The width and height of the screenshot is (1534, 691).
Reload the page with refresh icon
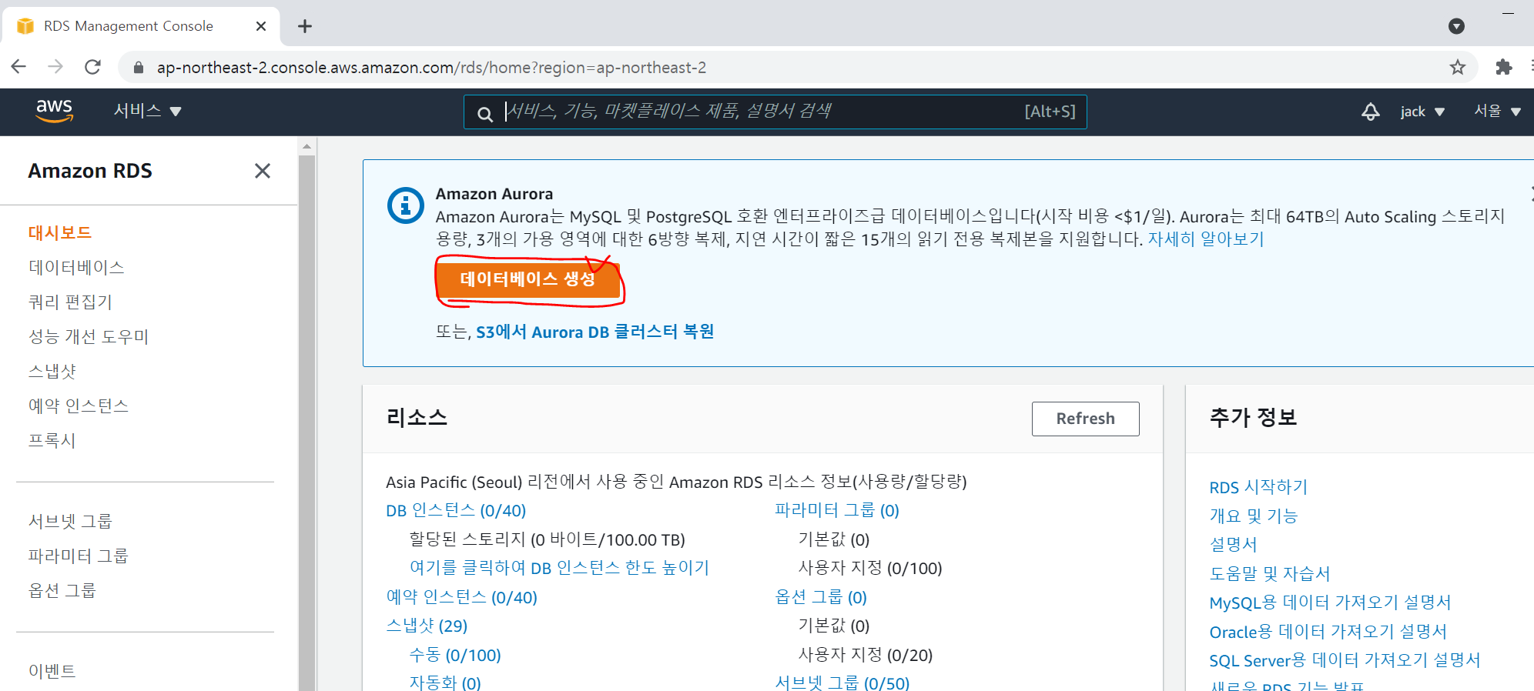pos(93,67)
